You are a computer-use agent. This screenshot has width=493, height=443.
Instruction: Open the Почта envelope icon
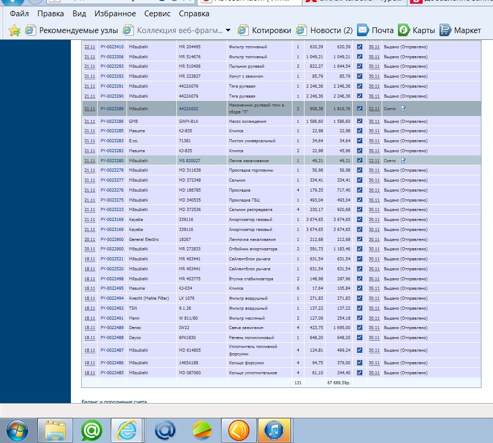tap(362, 30)
